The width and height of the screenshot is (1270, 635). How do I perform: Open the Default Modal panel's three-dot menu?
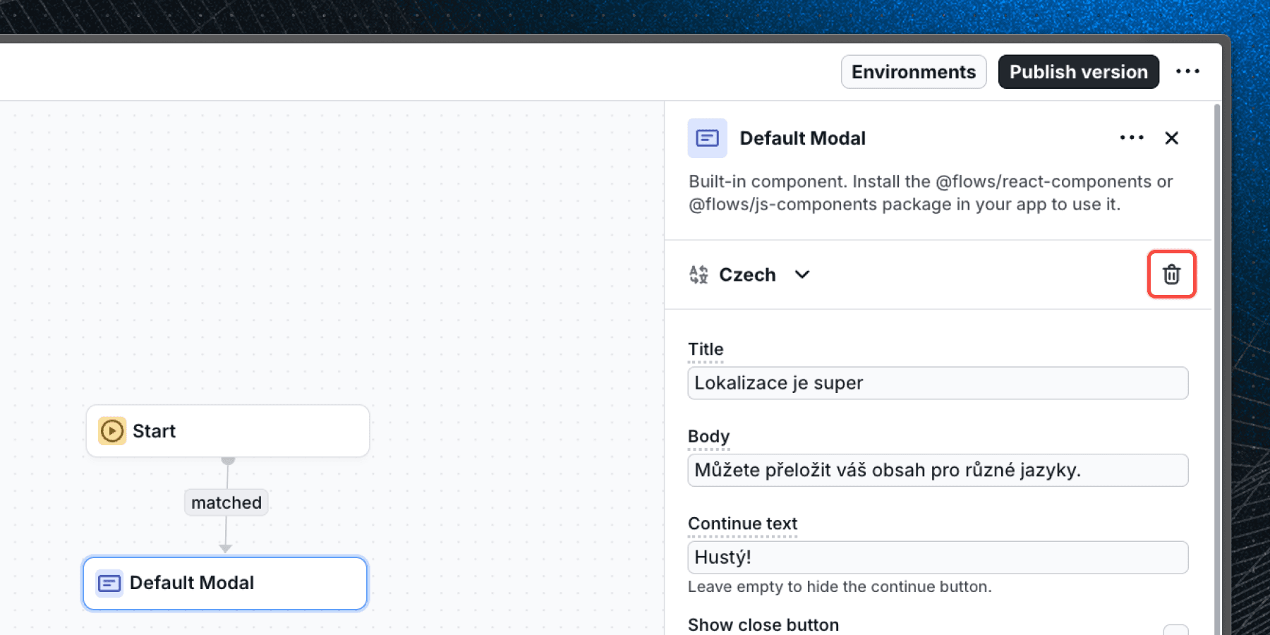click(x=1132, y=138)
